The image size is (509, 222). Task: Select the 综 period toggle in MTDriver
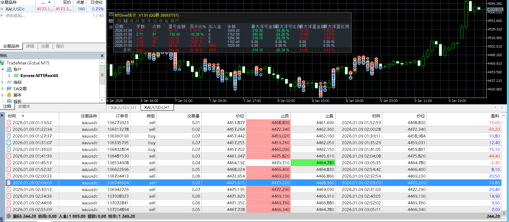pos(119,21)
